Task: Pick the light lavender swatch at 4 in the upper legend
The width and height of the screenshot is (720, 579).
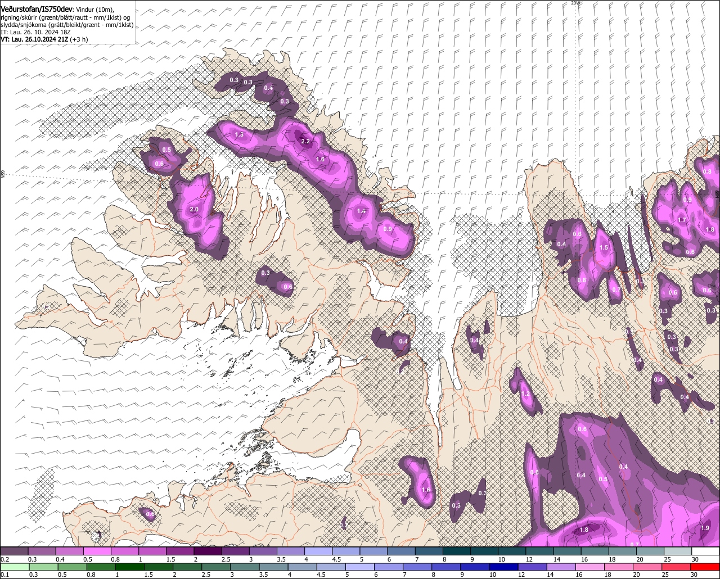Action: tap(318, 551)
